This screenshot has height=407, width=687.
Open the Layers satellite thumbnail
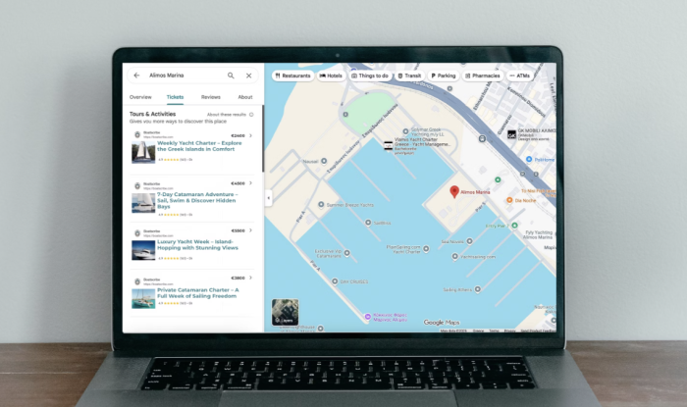point(286,312)
